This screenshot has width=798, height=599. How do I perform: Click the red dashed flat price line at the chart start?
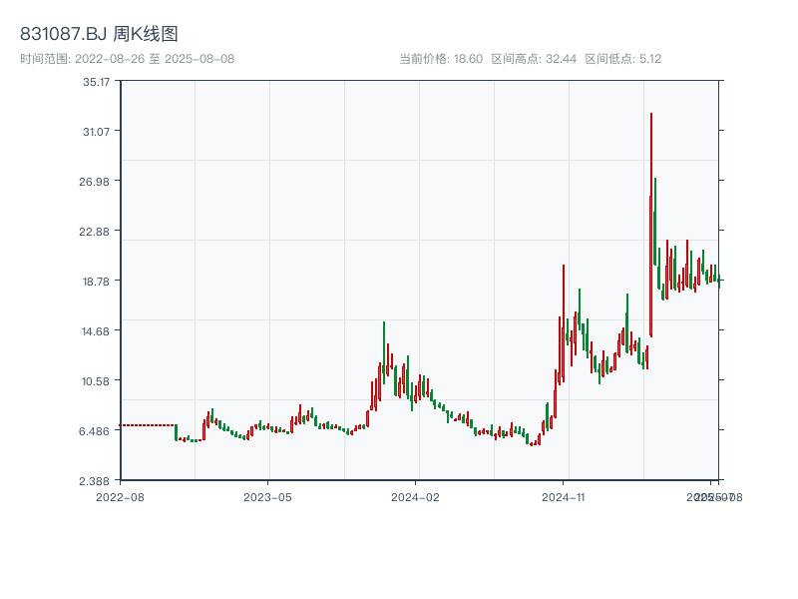148,425
